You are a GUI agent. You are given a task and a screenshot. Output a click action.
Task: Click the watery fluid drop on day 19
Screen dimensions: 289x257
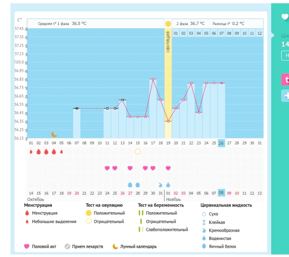168,185
